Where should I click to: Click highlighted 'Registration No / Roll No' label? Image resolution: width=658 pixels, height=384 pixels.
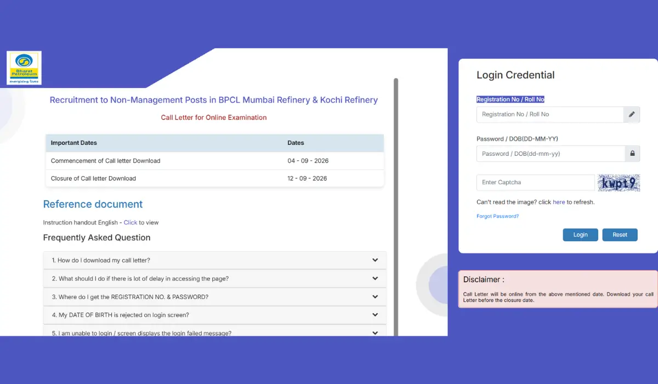click(x=510, y=99)
